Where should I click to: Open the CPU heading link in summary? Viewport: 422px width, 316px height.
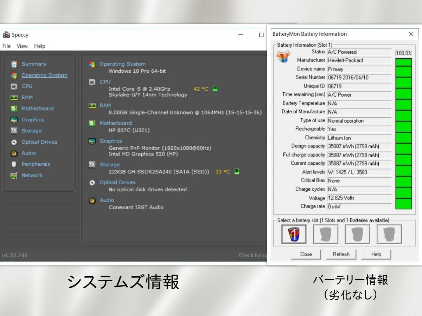point(105,82)
